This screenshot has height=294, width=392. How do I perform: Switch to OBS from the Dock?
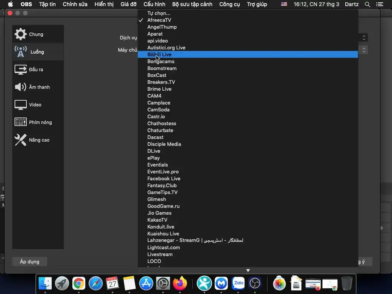[255, 283]
